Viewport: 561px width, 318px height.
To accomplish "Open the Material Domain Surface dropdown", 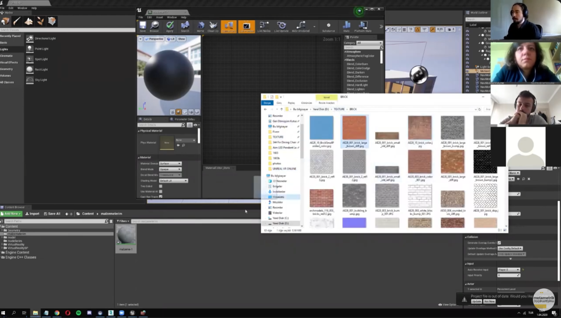I will click(170, 163).
